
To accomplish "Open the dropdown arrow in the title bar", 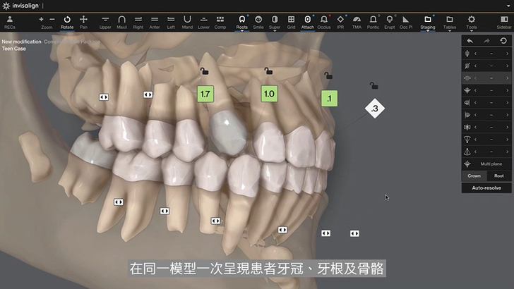I will (508, 6).
